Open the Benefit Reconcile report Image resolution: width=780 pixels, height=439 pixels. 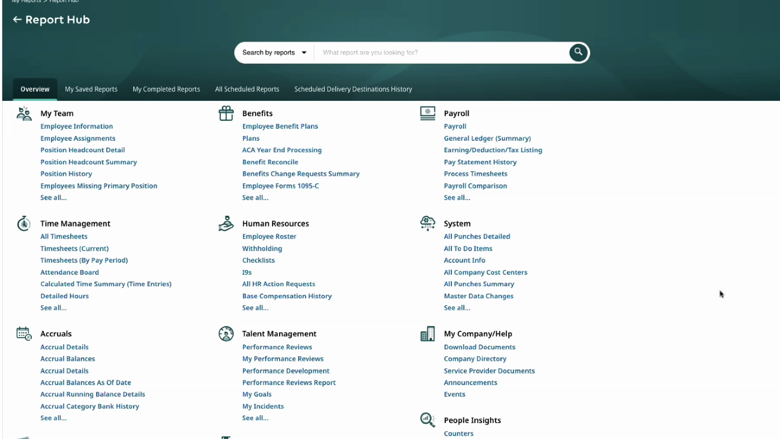tap(270, 162)
